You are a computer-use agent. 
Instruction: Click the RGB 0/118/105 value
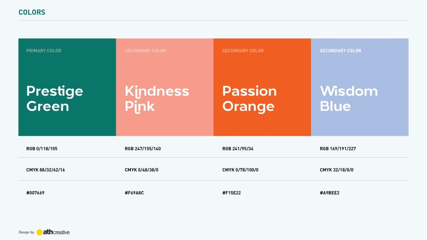tap(42, 149)
